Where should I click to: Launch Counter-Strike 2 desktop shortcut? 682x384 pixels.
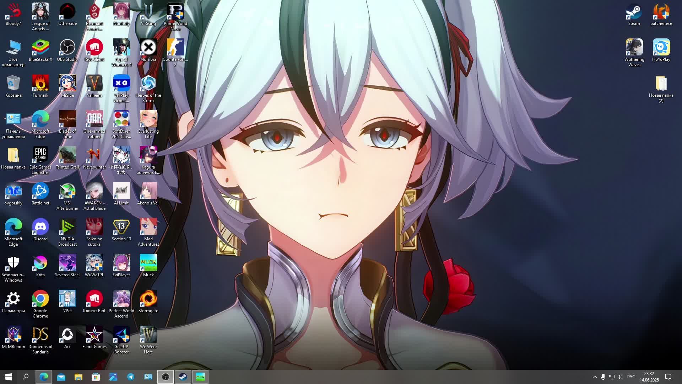[x=175, y=53]
